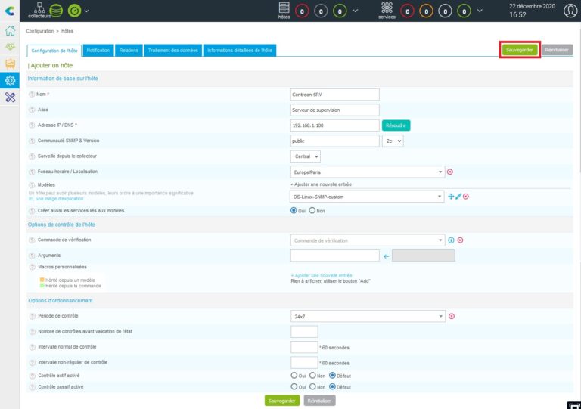Click the Adresse IP field 192.168.1.100
Viewport: 581px width, 409px height.
click(335, 125)
